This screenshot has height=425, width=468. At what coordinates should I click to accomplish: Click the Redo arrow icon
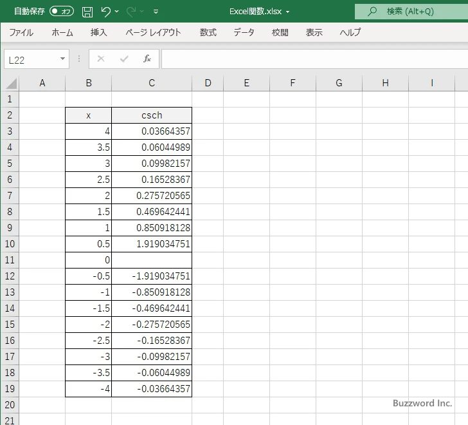[131, 12]
